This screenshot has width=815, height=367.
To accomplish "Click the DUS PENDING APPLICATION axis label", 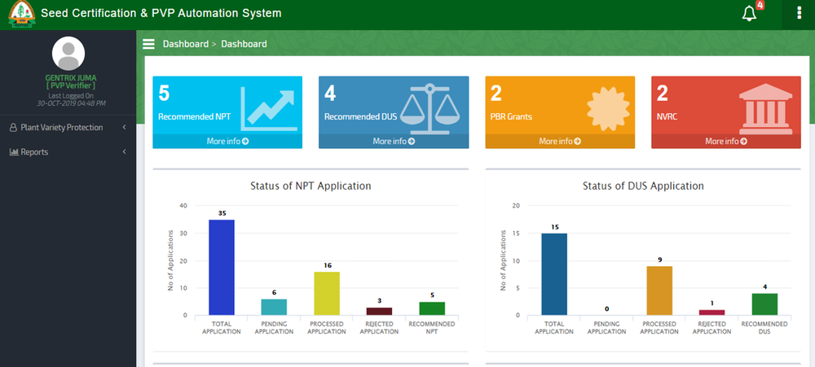I will [606, 328].
